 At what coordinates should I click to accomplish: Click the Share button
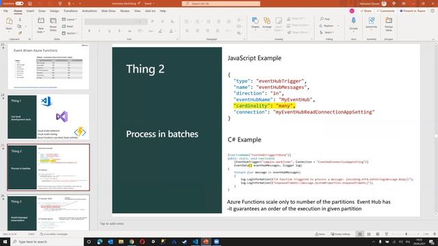coord(366,11)
